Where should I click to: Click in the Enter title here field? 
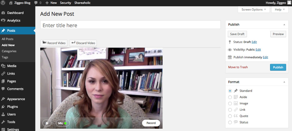pos(130,25)
